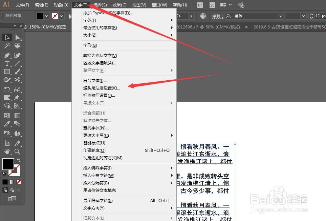Select the Pen tool

tap(7, 55)
